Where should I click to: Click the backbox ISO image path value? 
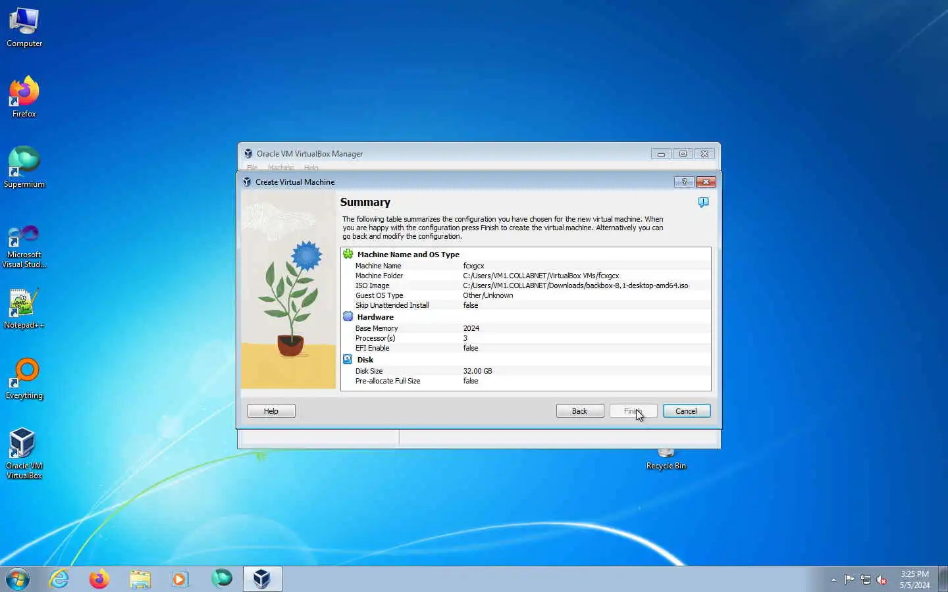tap(575, 285)
